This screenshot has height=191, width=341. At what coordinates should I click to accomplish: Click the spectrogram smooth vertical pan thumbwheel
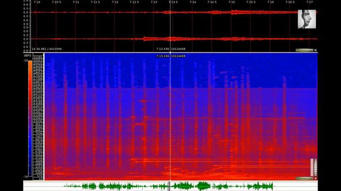click(312, 168)
